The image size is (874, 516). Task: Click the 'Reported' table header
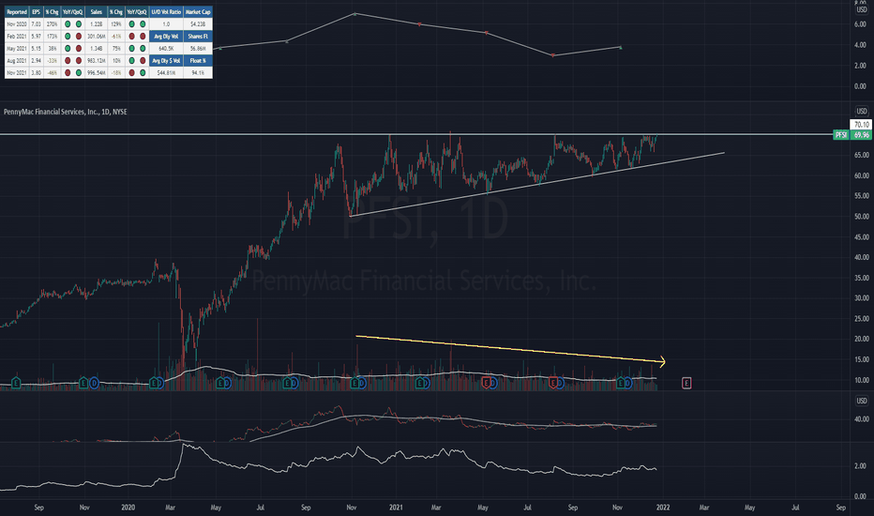17,11
